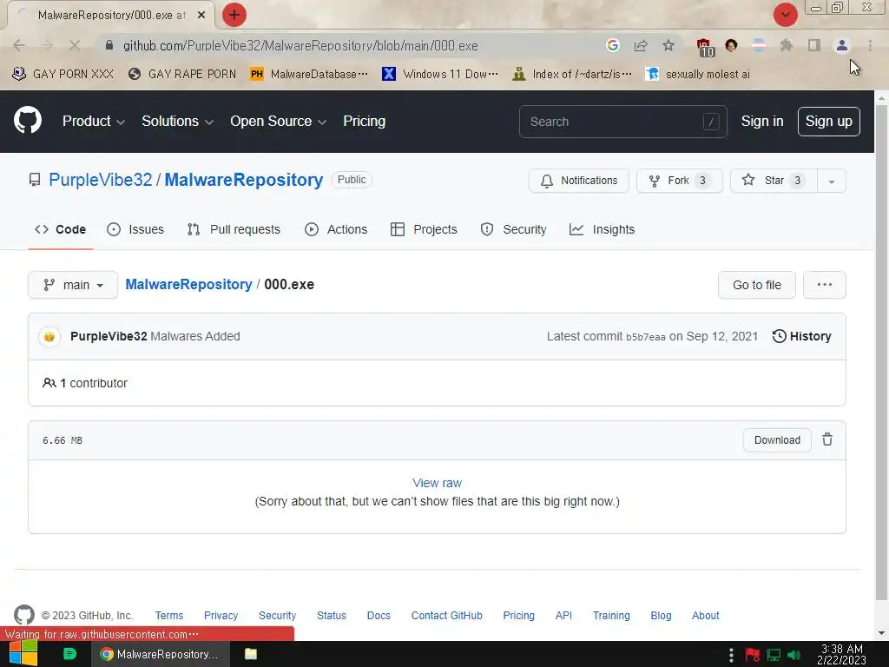Open the repository Security tab
Image resolution: width=889 pixels, height=667 pixels.
[514, 229]
